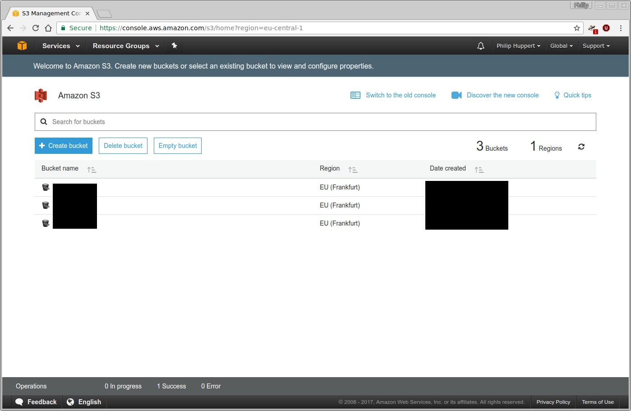Image resolution: width=631 pixels, height=411 pixels.
Task: Click the refresh buckets icon
Action: point(581,147)
